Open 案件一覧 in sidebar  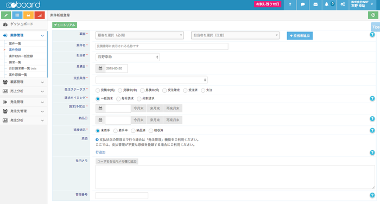coord(15,43)
